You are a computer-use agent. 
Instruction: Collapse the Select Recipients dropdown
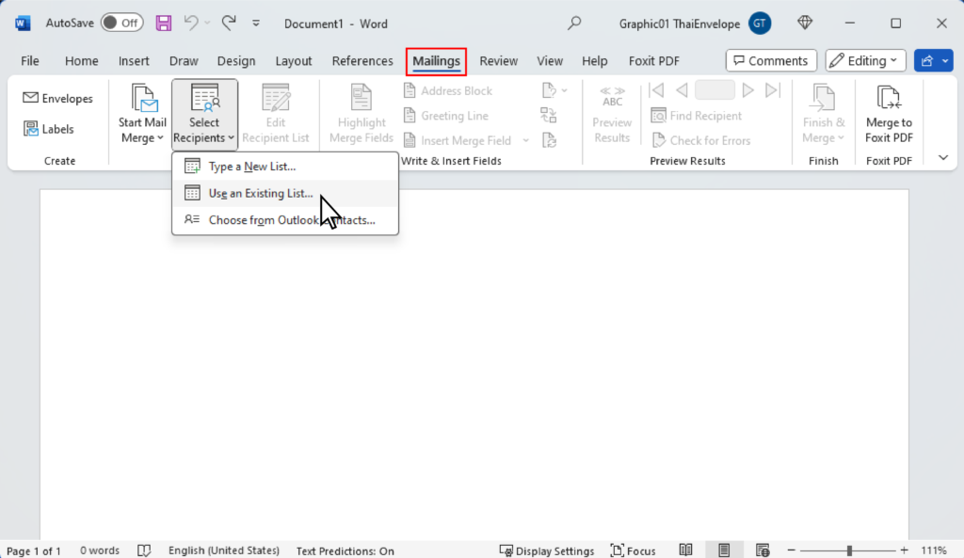click(x=204, y=114)
